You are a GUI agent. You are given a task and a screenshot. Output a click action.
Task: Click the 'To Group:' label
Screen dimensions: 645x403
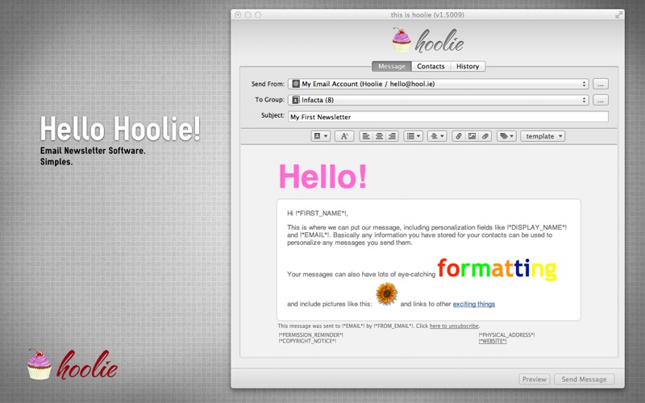pos(269,99)
